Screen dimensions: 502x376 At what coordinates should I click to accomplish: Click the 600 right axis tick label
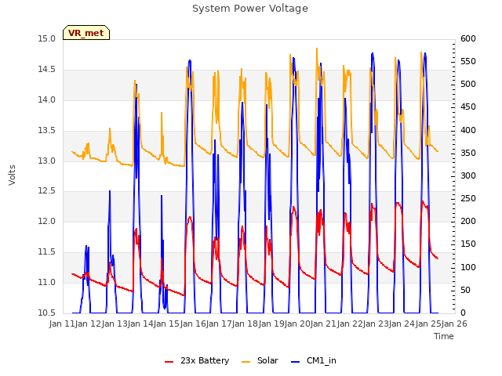[x=468, y=38]
